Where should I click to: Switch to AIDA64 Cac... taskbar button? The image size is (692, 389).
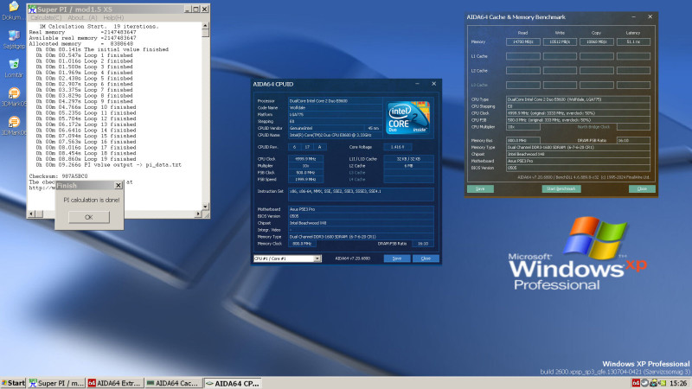[174, 383]
